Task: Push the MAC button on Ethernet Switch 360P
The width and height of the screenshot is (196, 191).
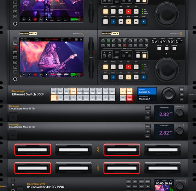Action: coord(112,91)
